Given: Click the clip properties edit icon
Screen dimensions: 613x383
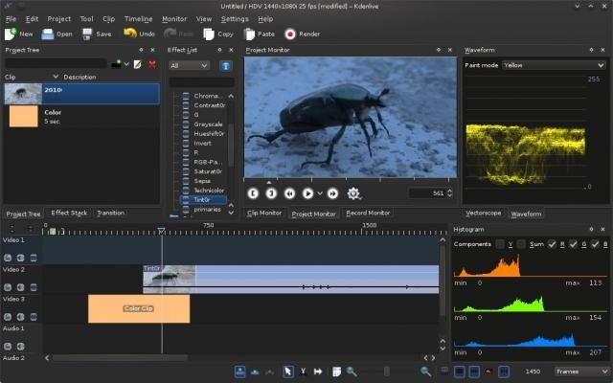Looking at the screenshot, I should tap(137, 64).
